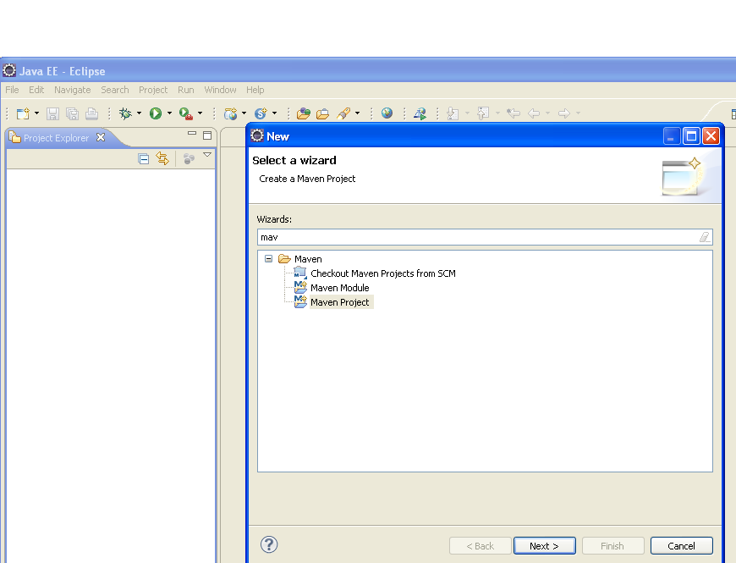Close the New wizard dialog
This screenshot has width=736, height=563.
click(711, 136)
